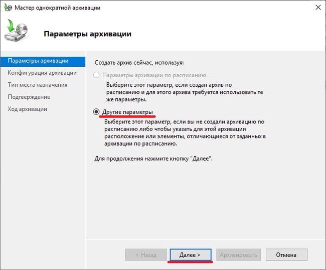
Task: Select the "Другие параметры" radio button
Action: pos(96,112)
